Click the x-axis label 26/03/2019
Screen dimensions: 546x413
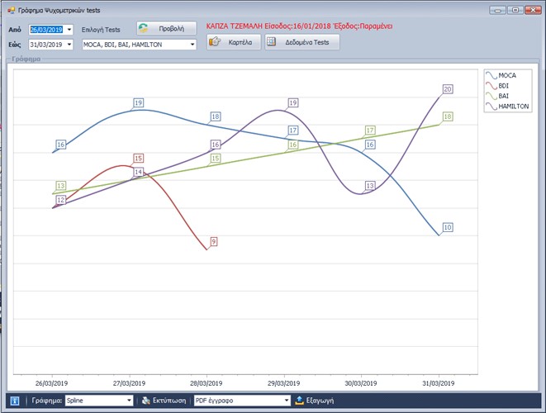click(x=51, y=384)
